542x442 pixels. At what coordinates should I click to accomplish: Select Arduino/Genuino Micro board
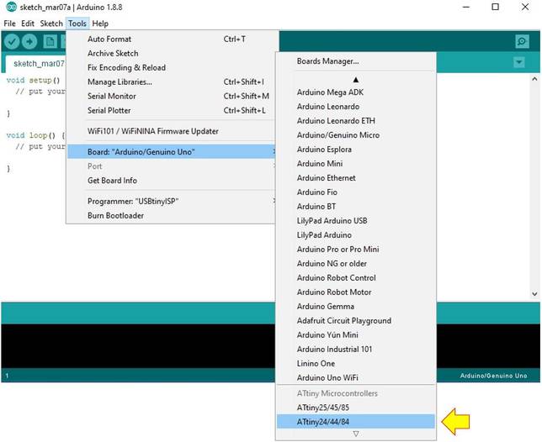[x=356, y=135]
